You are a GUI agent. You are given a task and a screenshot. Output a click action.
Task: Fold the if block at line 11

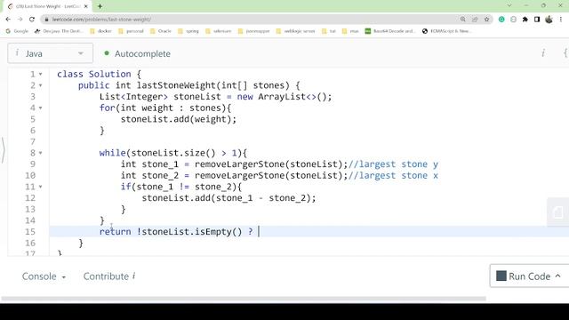click(40, 187)
